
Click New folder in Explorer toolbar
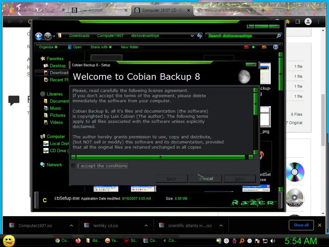tap(130, 47)
